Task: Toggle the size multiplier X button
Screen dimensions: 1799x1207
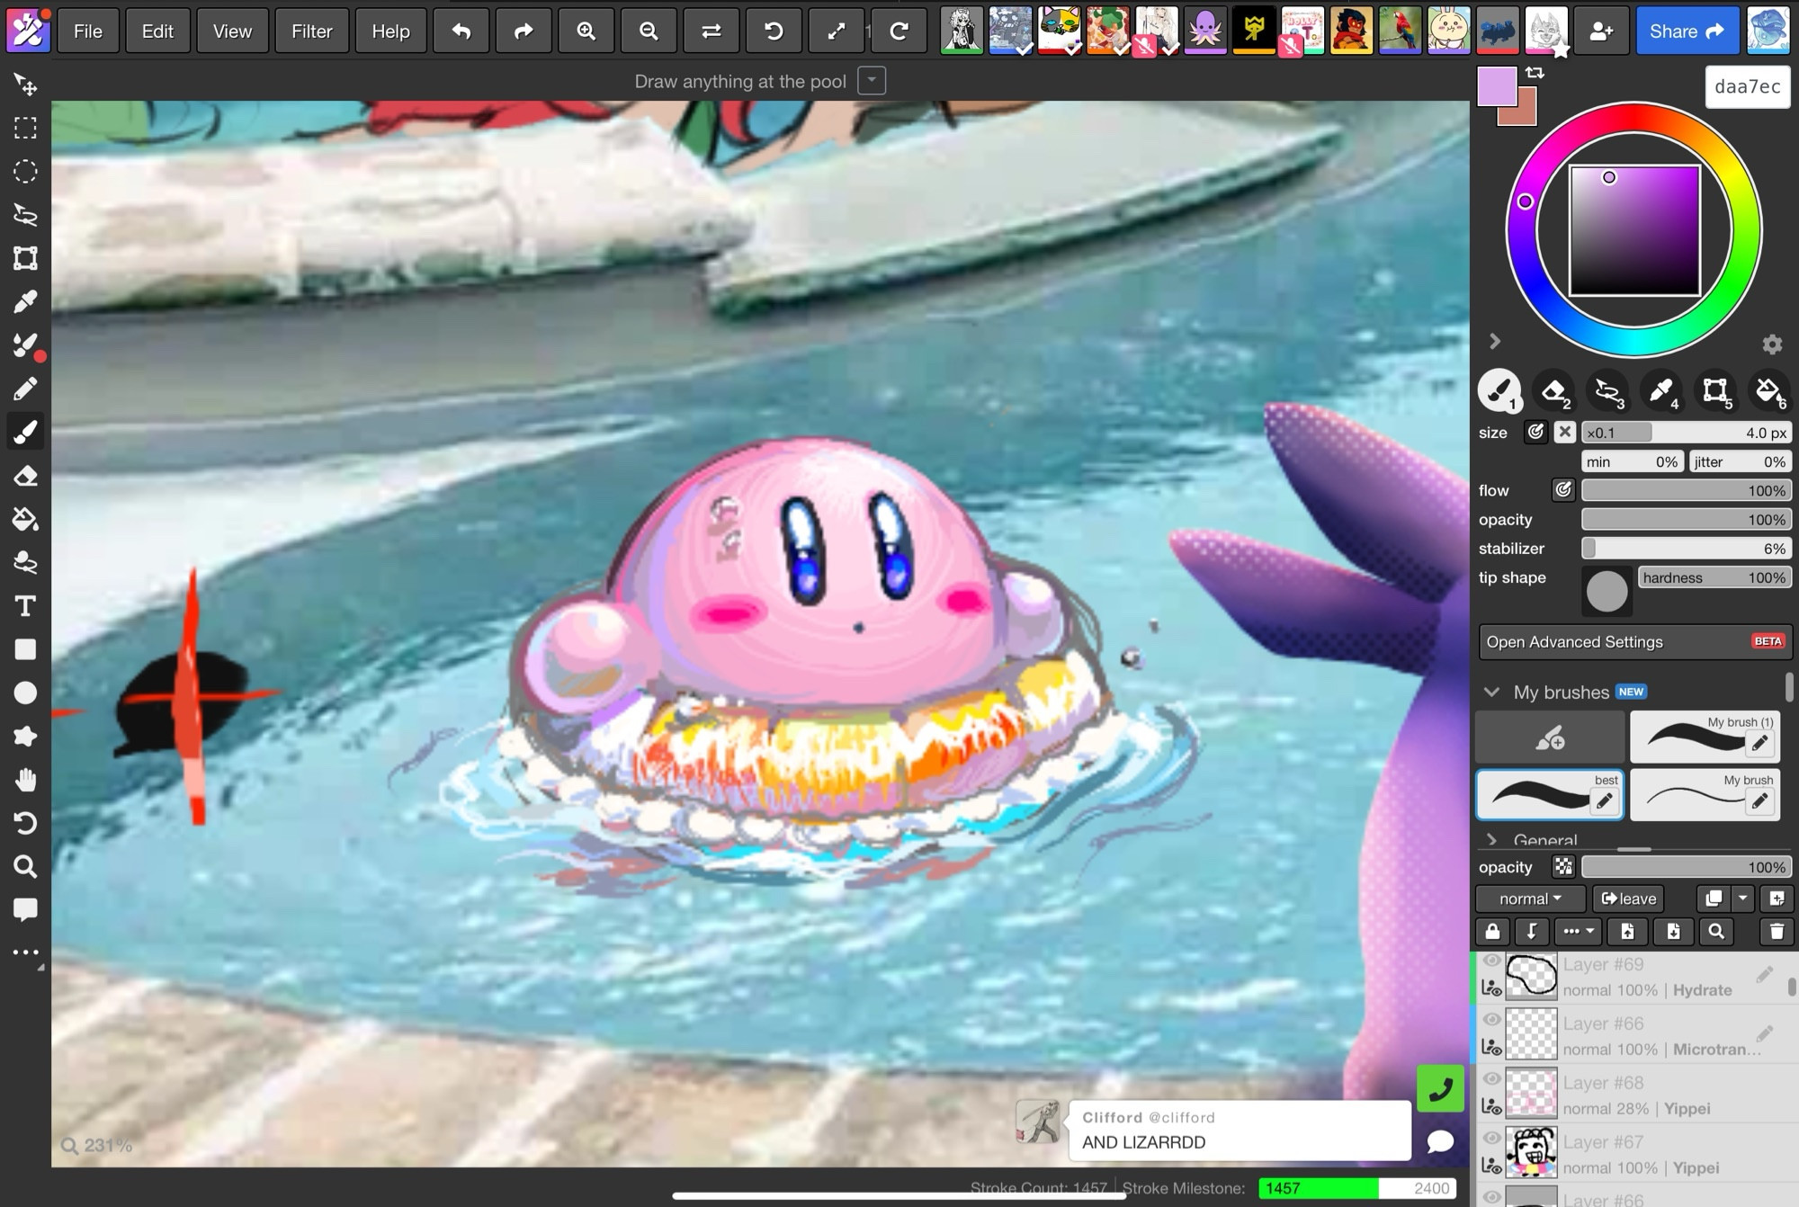Action: tap(1565, 433)
